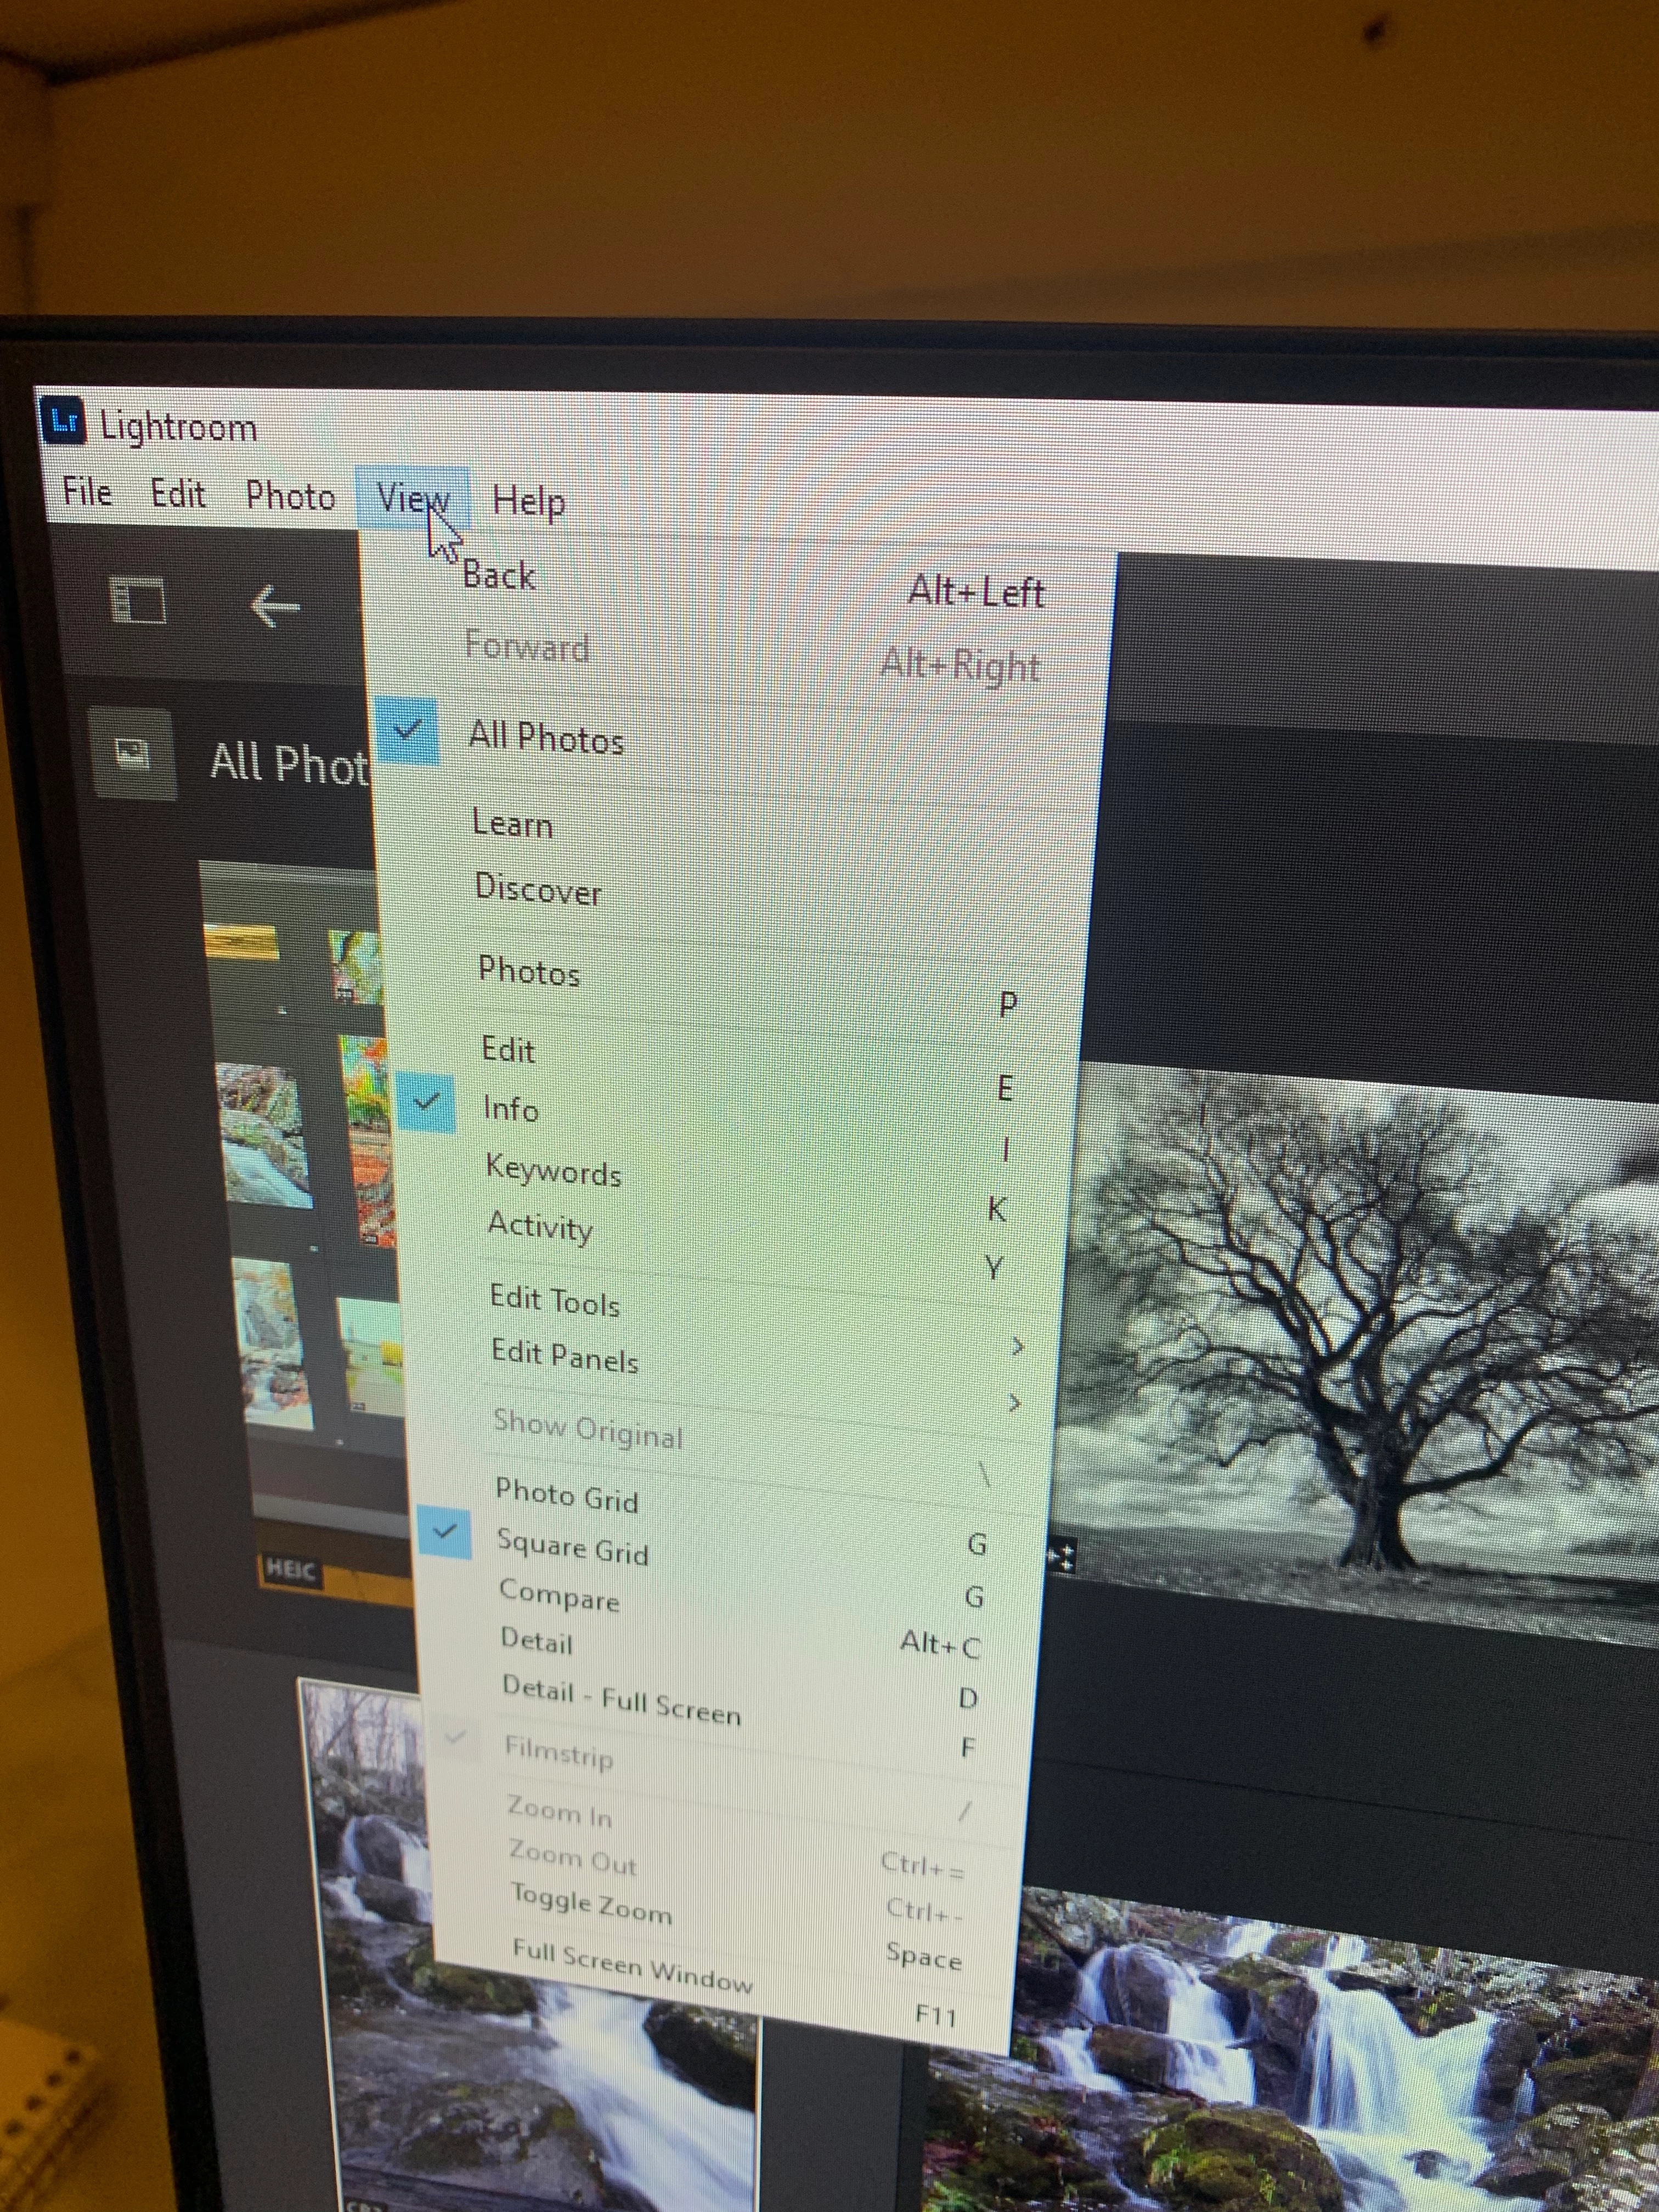Viewport: 1659px width, 2212px height.
Task: Open the Keywords panel entry
Action: coord(553,1170)
